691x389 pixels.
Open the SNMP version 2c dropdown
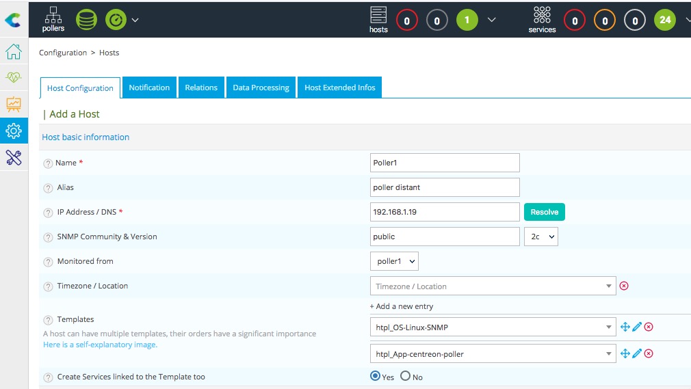540,237
